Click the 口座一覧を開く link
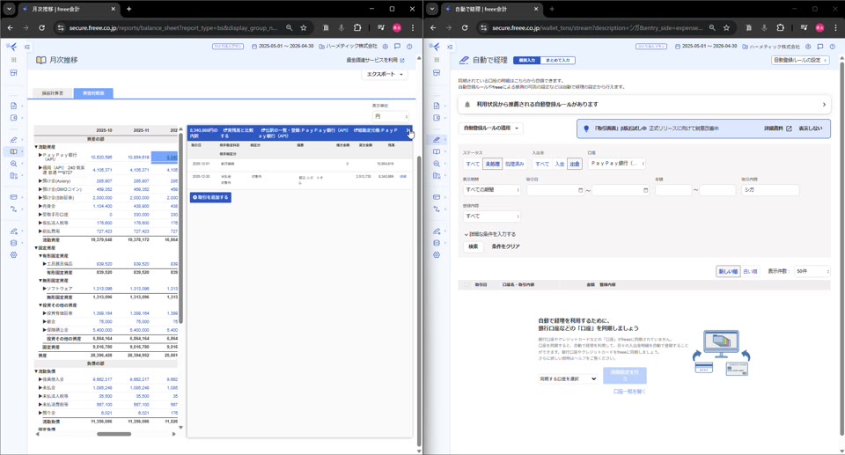Image resolution: width=845 pixels, height=455 pixels. coord(629,391)
